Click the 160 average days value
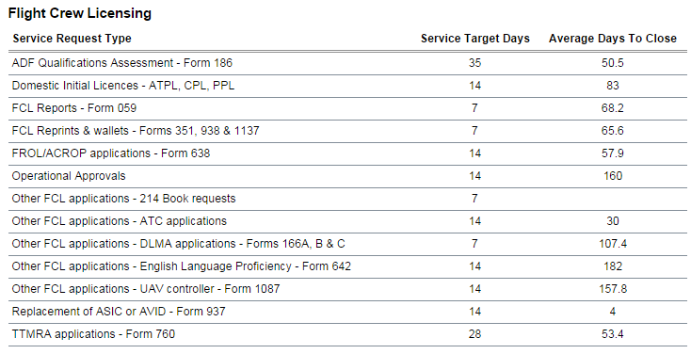 point(613,176)
